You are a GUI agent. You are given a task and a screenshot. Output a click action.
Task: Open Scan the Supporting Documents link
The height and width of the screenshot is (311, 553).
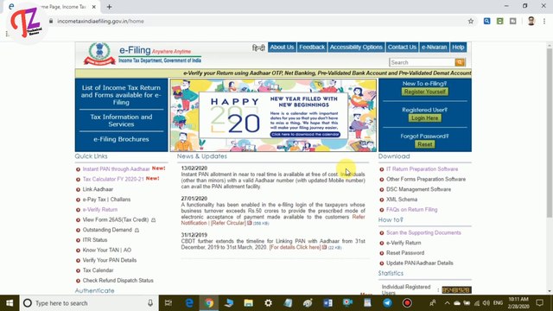(423, 232)
